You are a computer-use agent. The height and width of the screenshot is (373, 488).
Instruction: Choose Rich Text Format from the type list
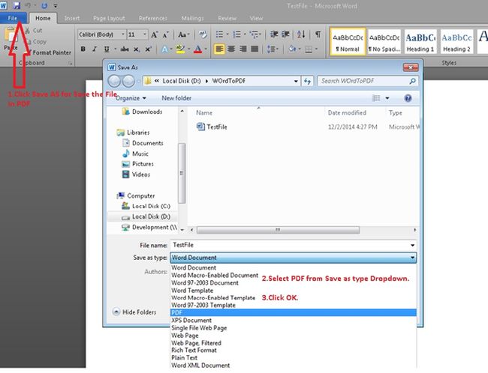[293, 350]
